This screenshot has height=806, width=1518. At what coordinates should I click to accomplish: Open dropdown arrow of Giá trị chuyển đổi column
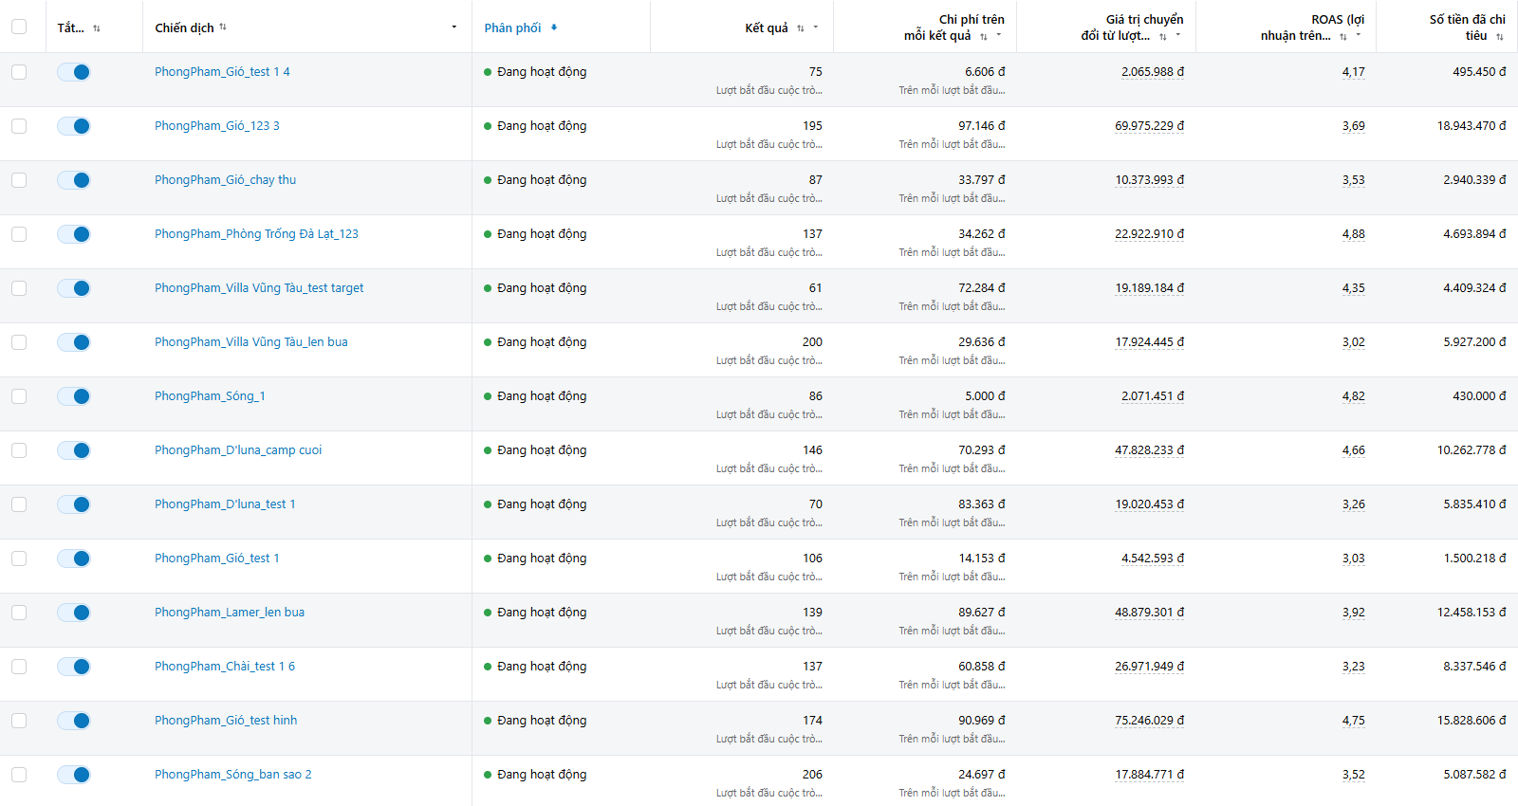[x=1178, y=35]
